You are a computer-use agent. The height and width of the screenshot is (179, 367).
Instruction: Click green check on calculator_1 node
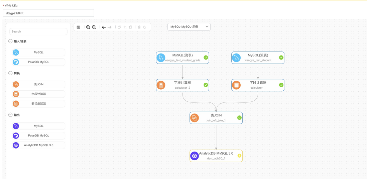281,85
